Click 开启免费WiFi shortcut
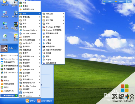This screenshot has height=104, width=135. coord(9,91)
